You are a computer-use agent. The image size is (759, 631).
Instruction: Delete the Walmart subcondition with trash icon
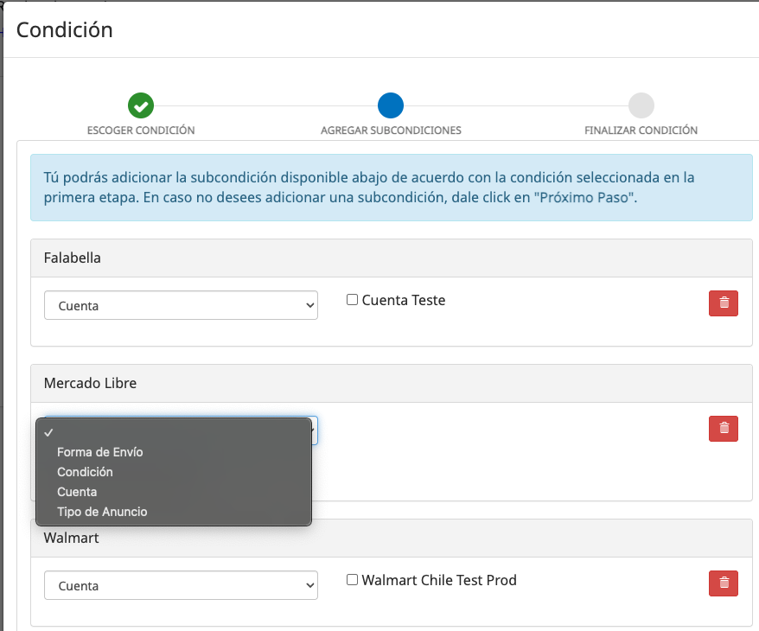coord(724,583)
